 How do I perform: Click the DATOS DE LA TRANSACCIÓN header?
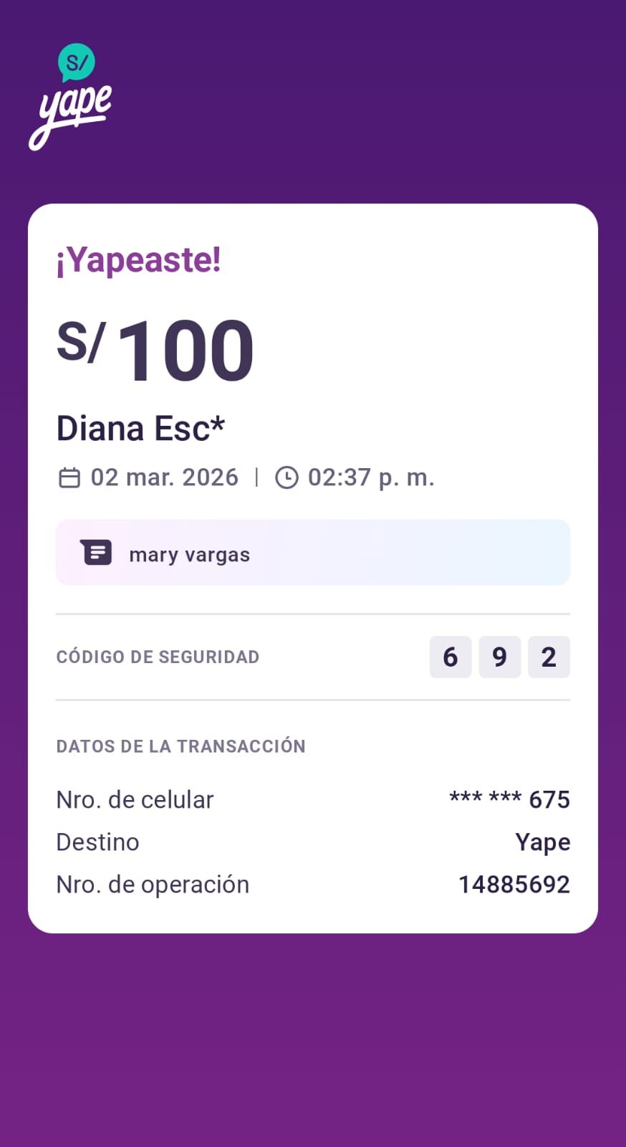(180, 746)
